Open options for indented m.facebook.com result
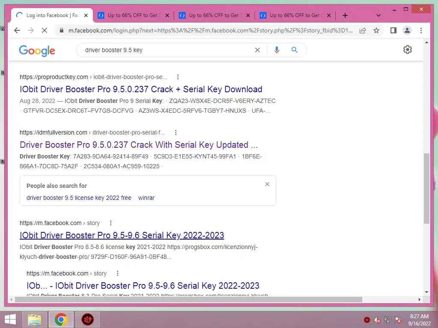The width and height of the screenshot is (438, 328). [117, 274]
